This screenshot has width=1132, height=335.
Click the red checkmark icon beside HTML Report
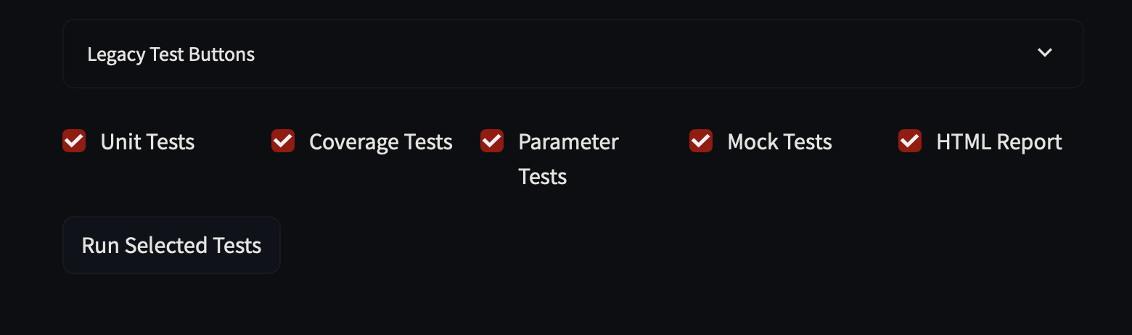click(x=910, y=141)
